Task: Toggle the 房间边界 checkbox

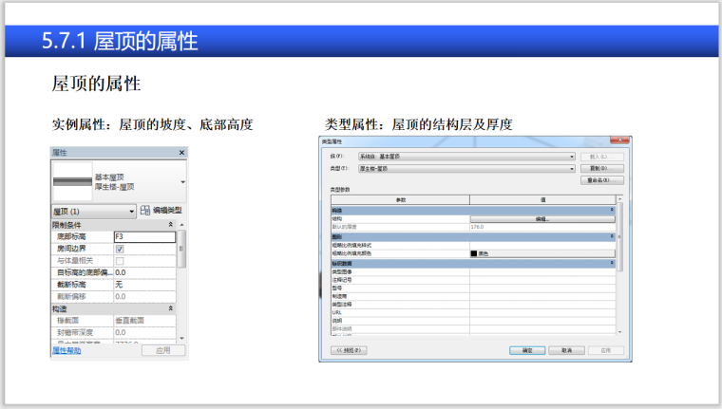Action: [x=120, y=249]
